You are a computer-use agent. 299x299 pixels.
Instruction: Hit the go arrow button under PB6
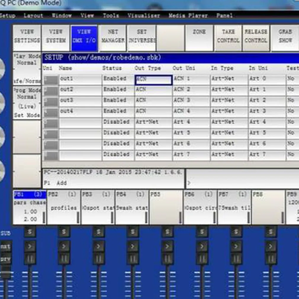pos(202,246)
